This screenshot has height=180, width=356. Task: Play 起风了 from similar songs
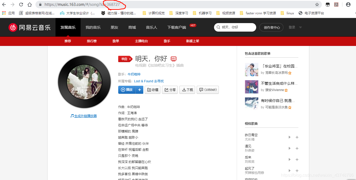coord(290,171)
